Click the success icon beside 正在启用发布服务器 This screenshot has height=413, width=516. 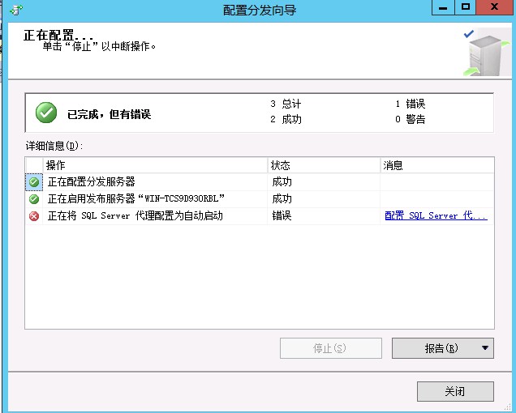pyautogui.click(x=34, y=199)
